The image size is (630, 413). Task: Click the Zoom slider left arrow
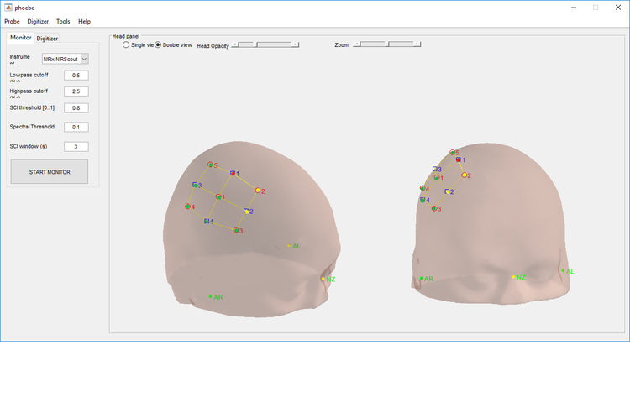(356, 44)
